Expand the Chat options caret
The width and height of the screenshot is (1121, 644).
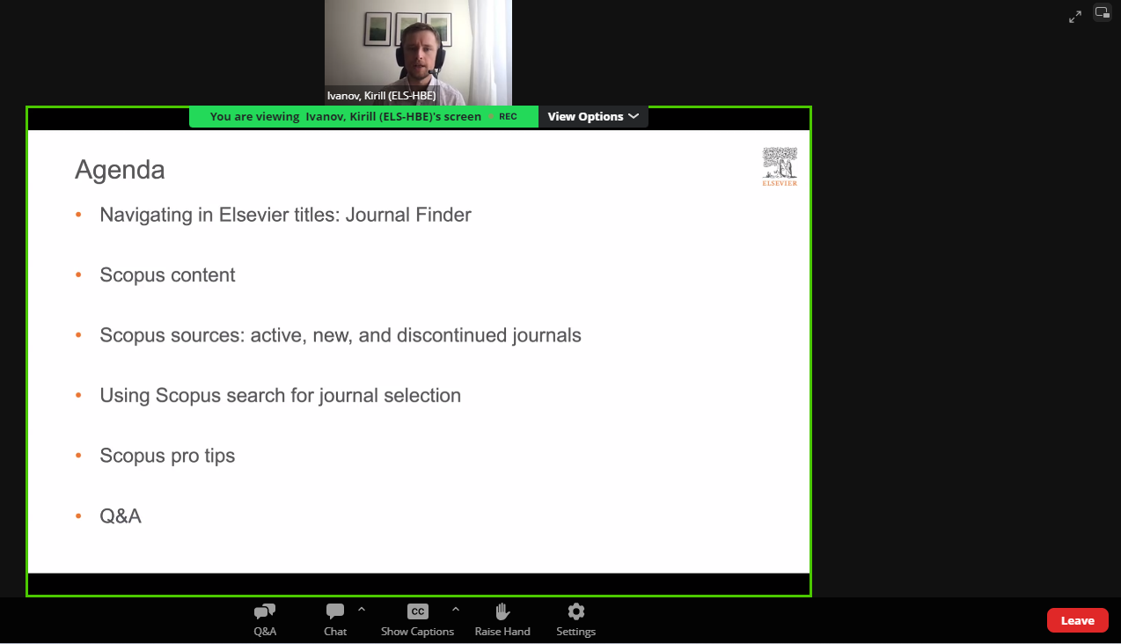pyautogui.click(x=361, y=609)
